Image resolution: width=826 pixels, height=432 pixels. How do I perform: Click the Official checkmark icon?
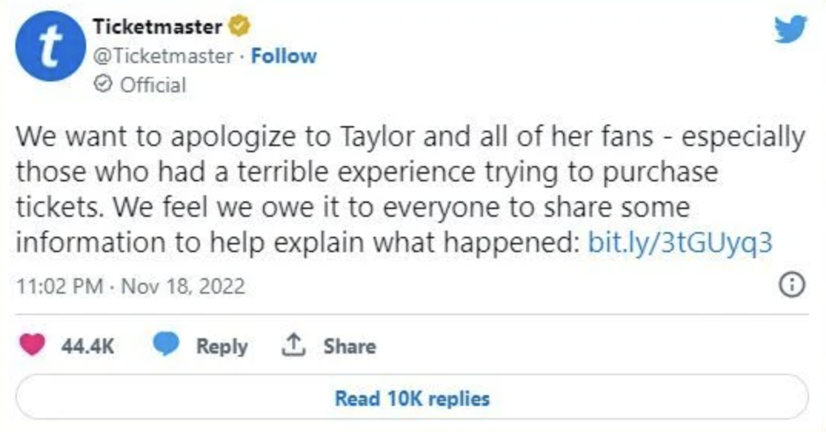pos(103,85)
